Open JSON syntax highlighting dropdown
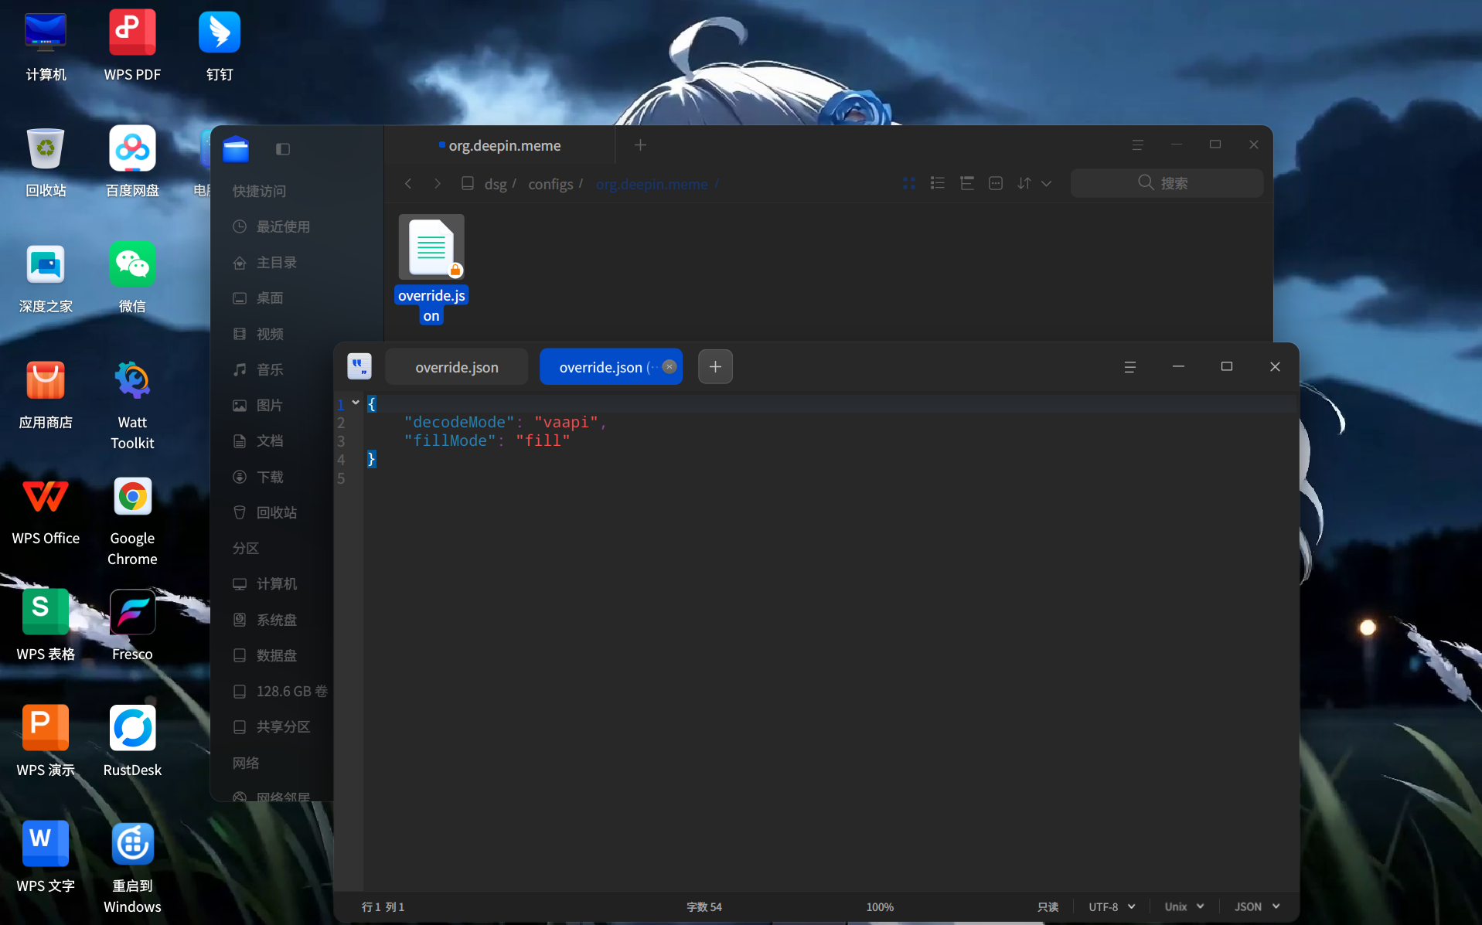The image size is (1482, 925). [1257, 906]
